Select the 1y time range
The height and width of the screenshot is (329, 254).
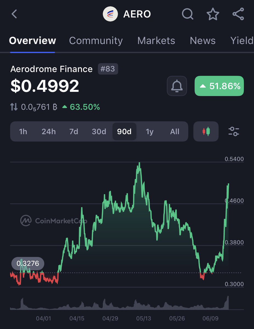[x=149, y=132]
